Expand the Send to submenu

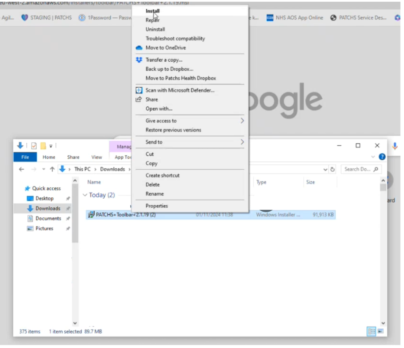(x=190, y=142)
